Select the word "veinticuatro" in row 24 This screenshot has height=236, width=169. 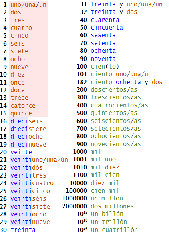32,183
